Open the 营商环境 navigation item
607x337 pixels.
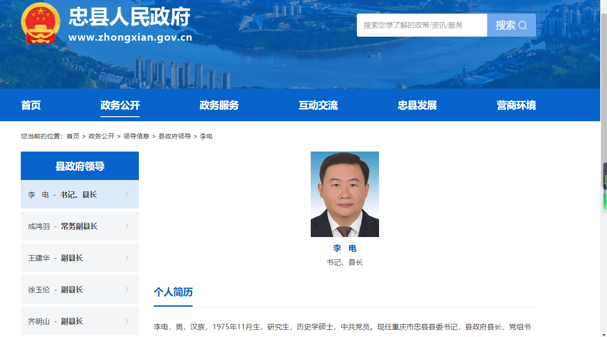515,105
